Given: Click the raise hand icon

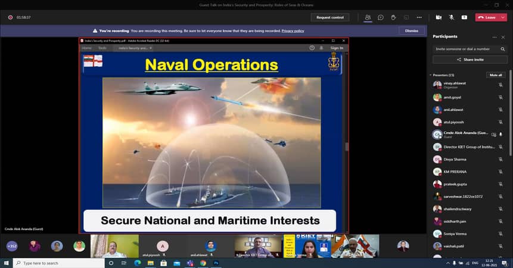Looking at the screenshot, I should 394,17.
